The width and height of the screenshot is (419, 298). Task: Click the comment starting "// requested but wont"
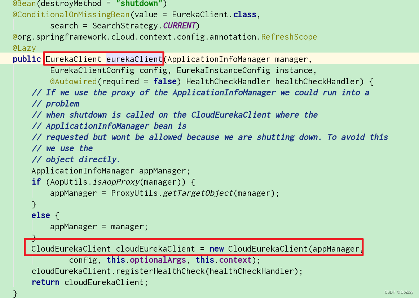(x=210, y=137)
